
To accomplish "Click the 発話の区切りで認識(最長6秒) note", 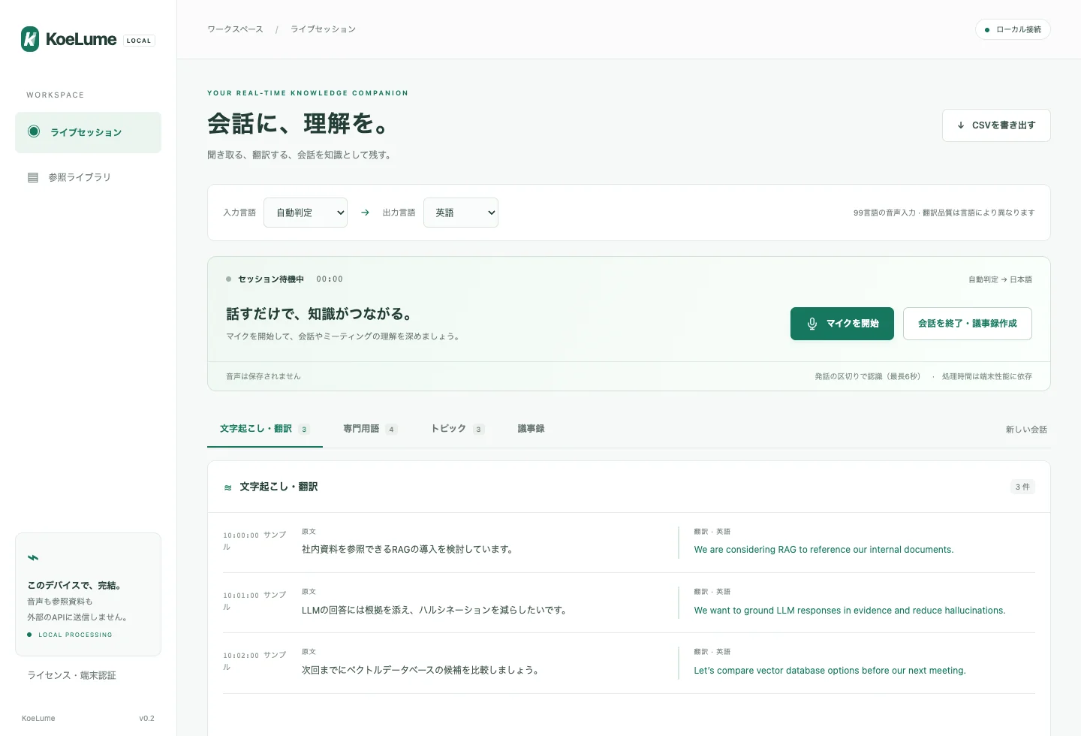I will pyautogui.click(x=868, y=376).
